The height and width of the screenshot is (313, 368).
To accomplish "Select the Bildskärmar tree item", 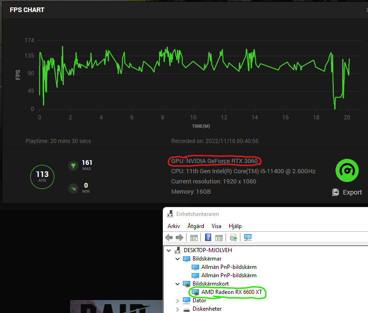I will pos(207,259).
